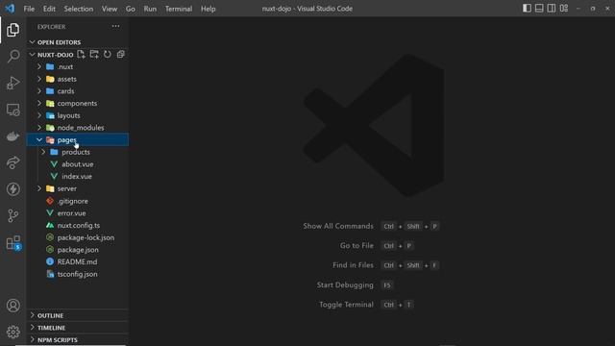Viewport: 615px width, 346px height.
Task: Open the Manage gear icon
Action: click(x=12, y=332)
